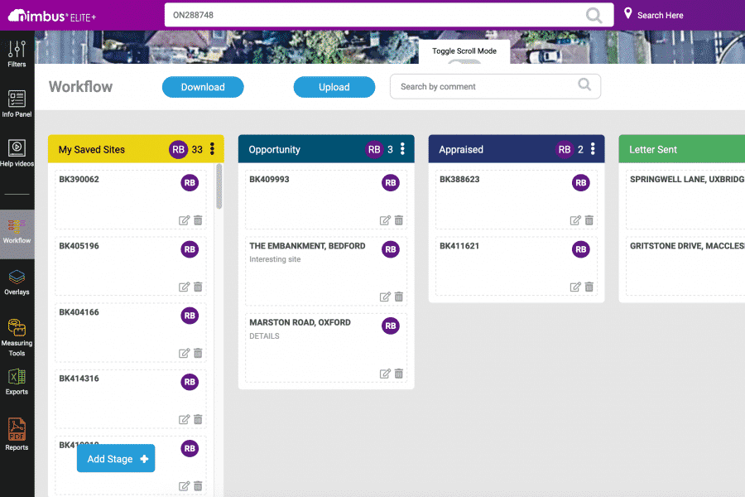The image size is (745, 497).
Task: Click the RB avatar on BK388623 card
Action: click(x=580, y=182)
